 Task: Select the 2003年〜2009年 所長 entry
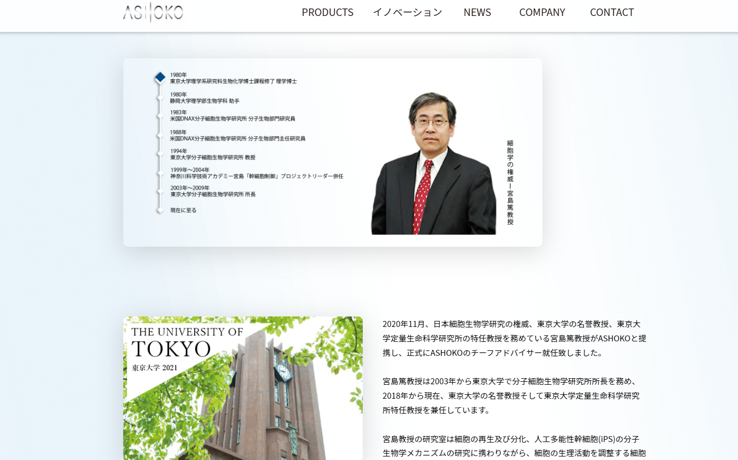[213, 191]
